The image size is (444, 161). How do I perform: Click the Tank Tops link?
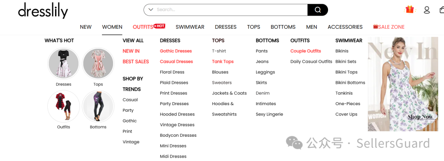coord(223,61)
